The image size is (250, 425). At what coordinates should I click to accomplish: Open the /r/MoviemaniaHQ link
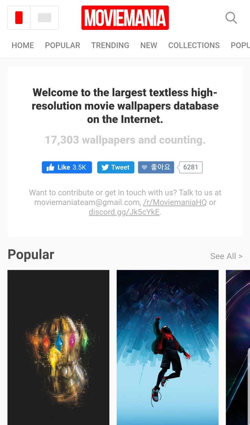(175, 202)
